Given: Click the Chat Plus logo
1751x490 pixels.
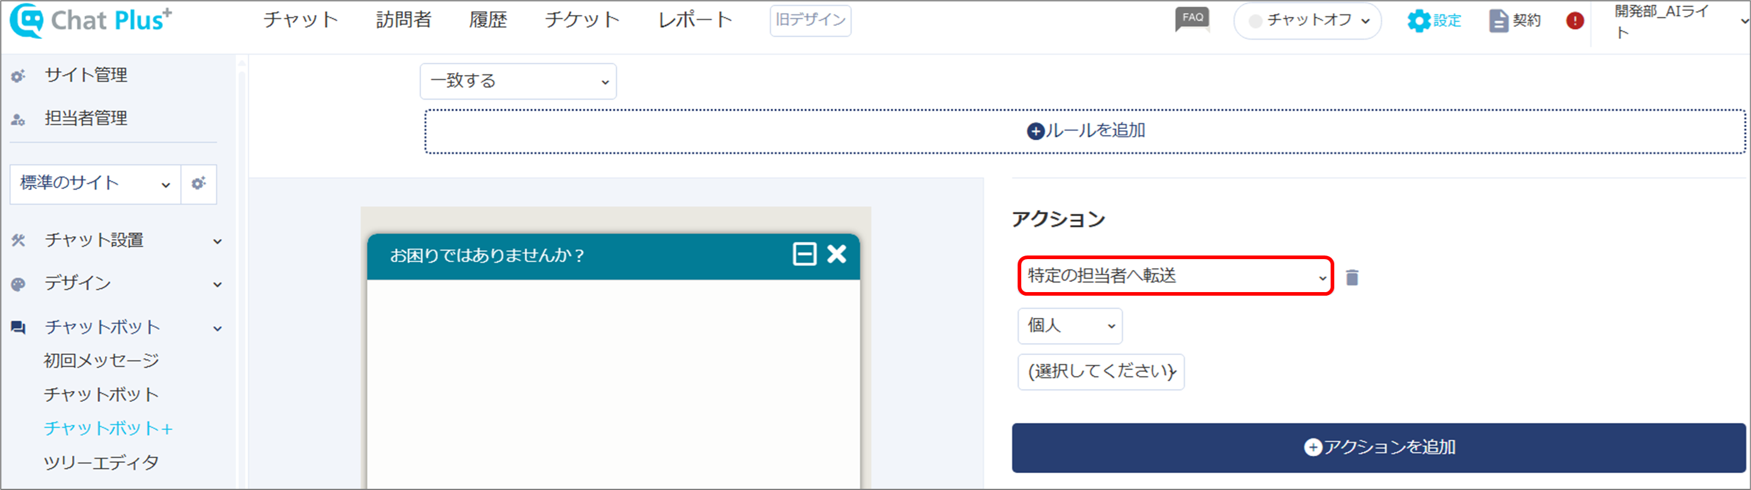Looking at the screenshot, I should point(91,20).
